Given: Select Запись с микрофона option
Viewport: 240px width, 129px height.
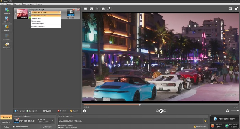Looking at the screenshot, I should (46, 24).
